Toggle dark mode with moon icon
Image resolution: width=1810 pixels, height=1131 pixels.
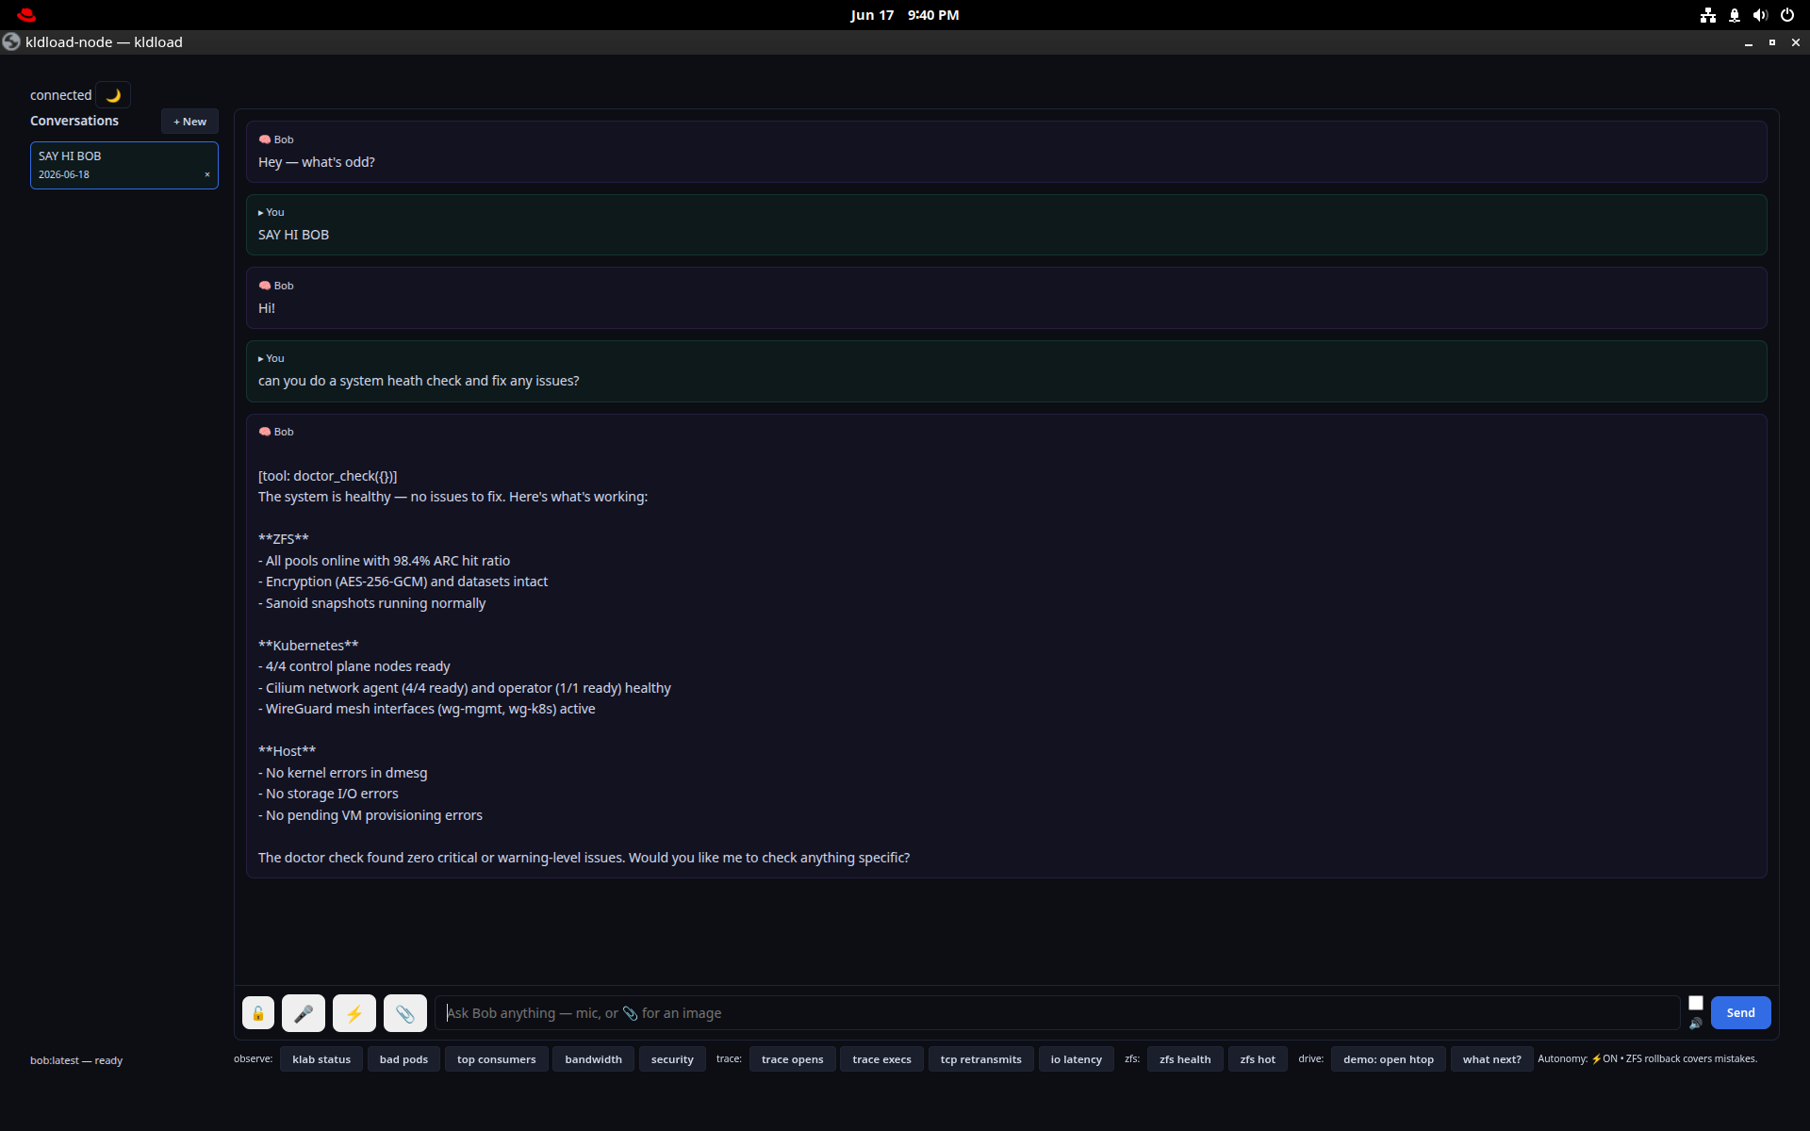click(x=113, y=95)
